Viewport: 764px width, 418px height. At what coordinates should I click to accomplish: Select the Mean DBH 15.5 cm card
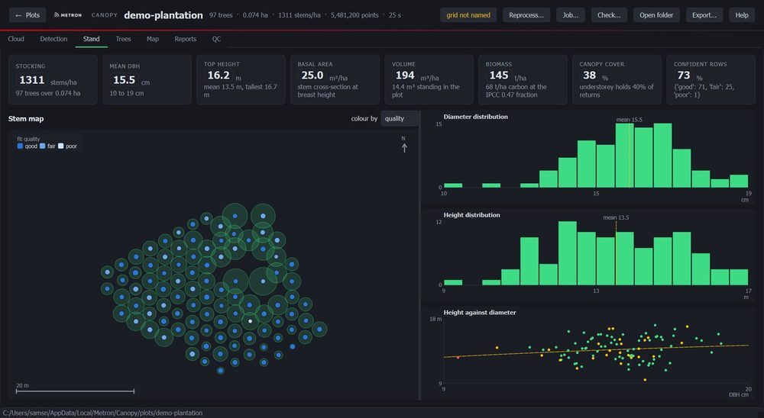pyautogui.click(x=147, y=79)
